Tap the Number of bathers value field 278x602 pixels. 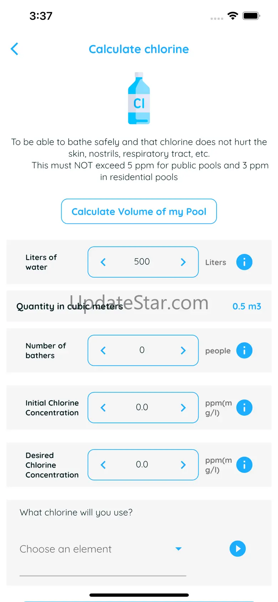click(142, 350)
